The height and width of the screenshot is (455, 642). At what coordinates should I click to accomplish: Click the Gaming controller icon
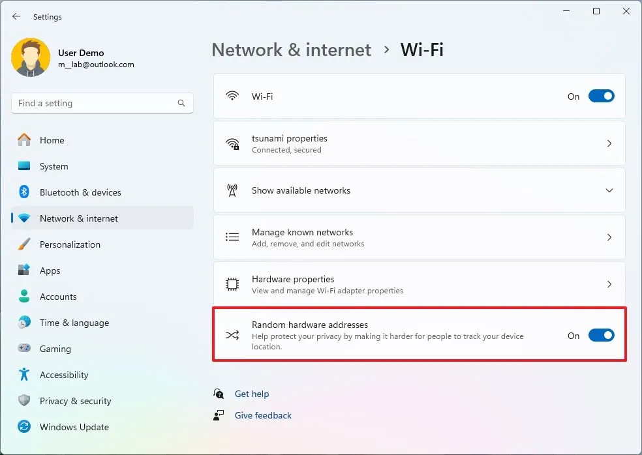click(x=24, y=349)
